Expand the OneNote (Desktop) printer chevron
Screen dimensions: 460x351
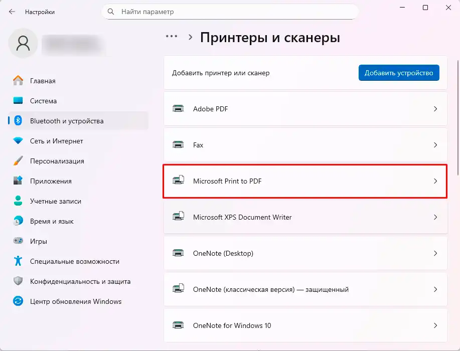(x=435, y=253)
